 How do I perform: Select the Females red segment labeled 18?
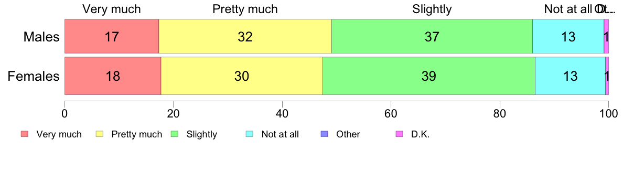pyautogui.click(x=113, y=76)
